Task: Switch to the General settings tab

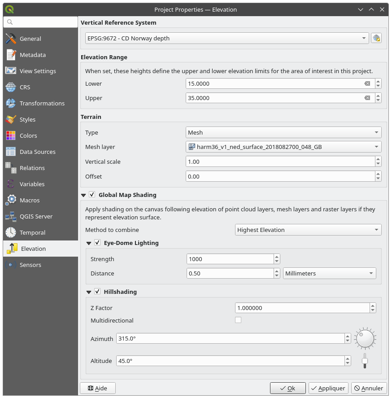Action: (30, 39)
